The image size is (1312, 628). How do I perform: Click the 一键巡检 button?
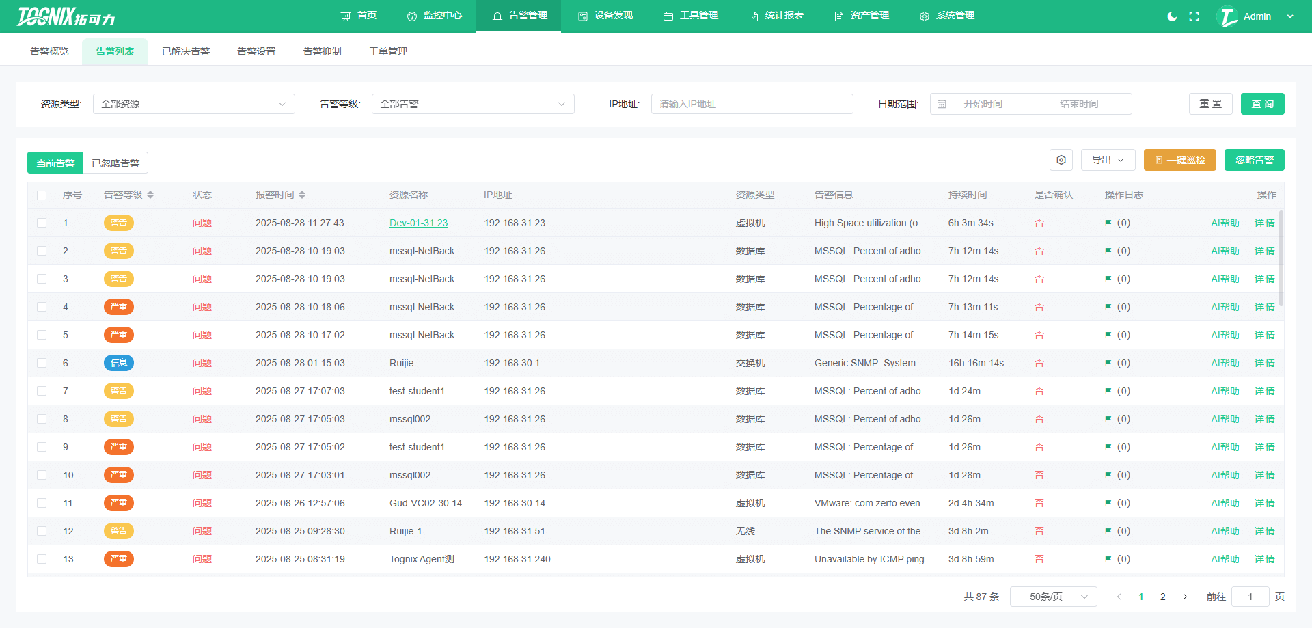(x=1179, y=160)
